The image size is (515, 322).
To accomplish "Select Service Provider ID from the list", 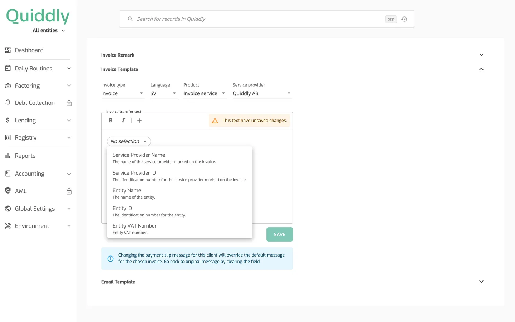I will 180,176.
